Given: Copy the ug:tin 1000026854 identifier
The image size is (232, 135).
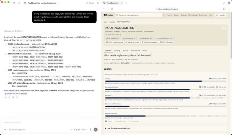Looking at the screenshot, I should click(x=119, y=38).
